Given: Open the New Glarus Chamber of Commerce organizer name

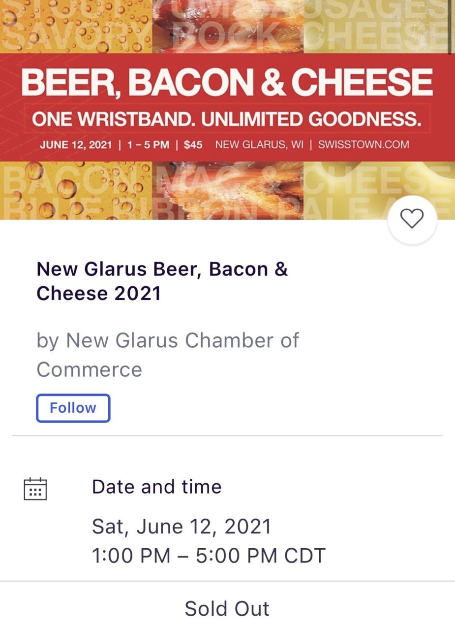Looking at the screenshot, I should point(168,355).
